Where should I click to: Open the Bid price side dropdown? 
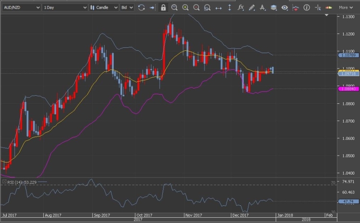(127, 8)
